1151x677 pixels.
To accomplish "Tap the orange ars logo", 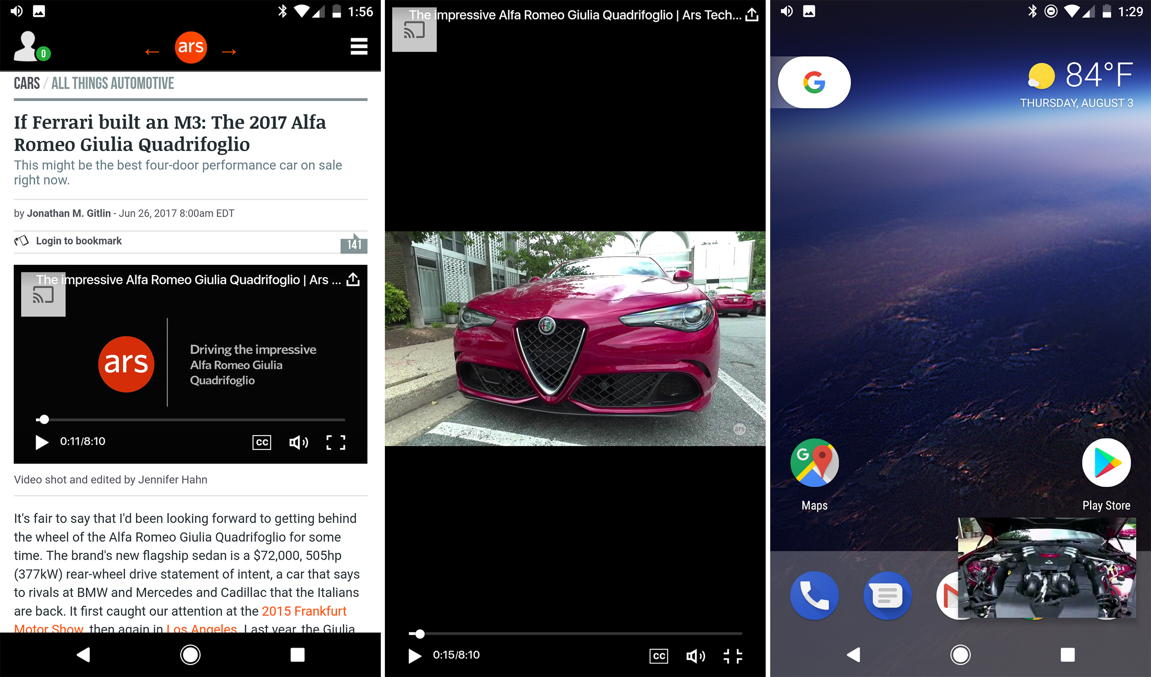I will click(191, 47).
